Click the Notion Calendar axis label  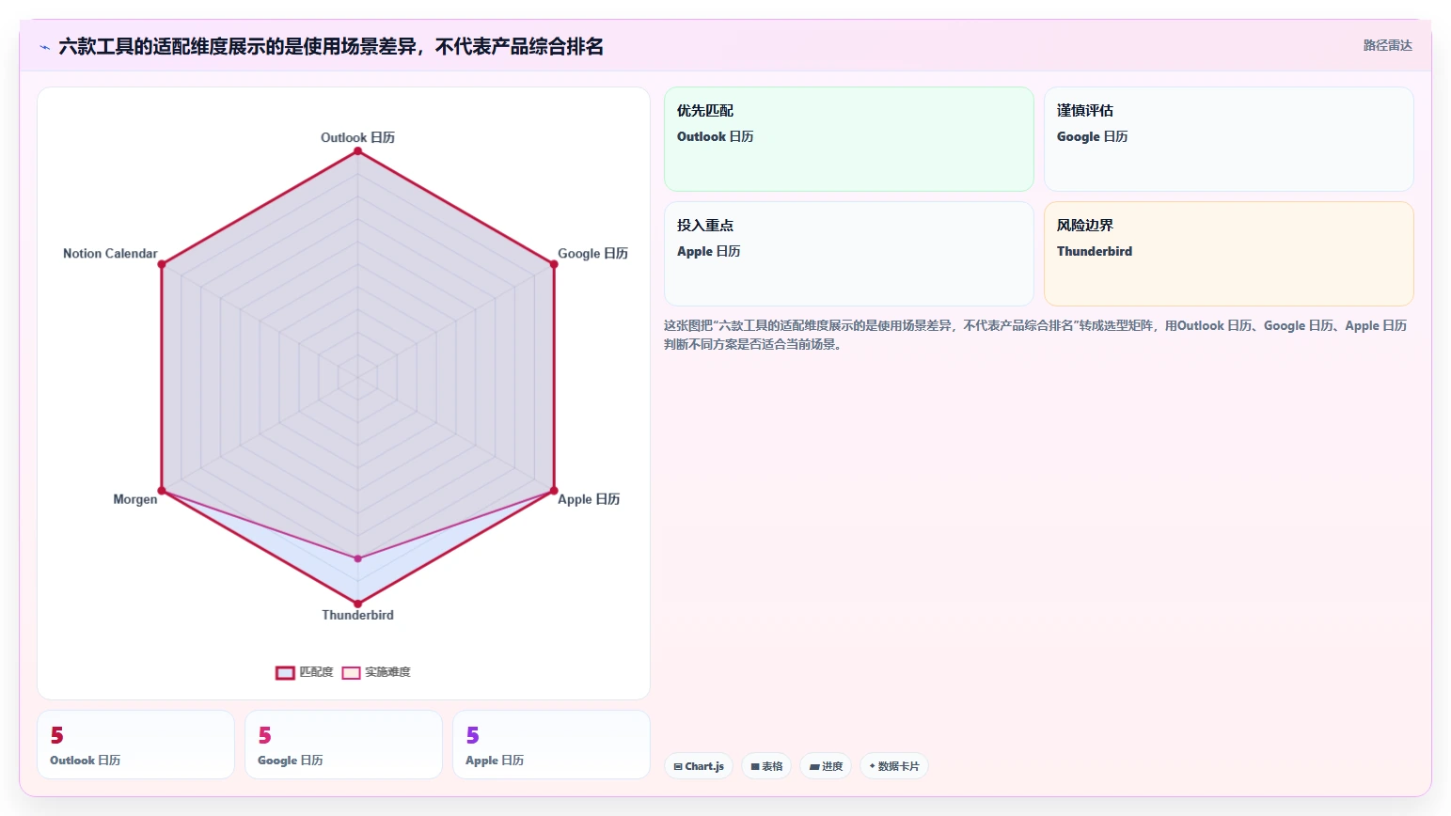(x=110, y=254)
